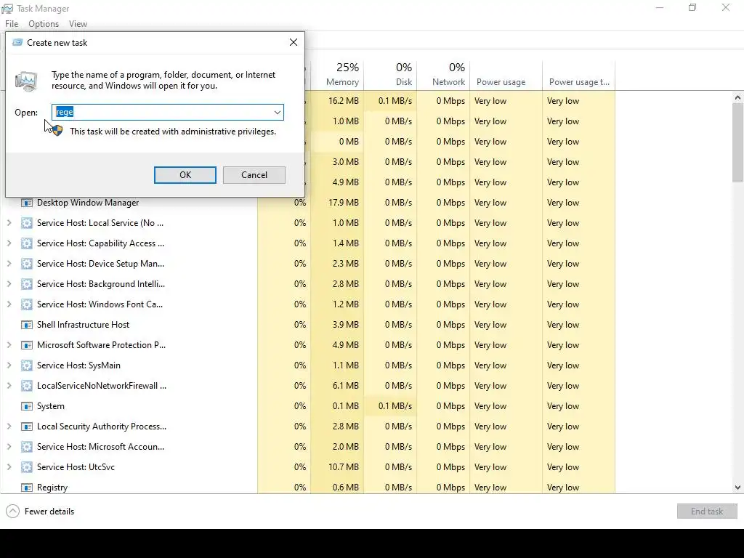This screenshot has height=558, width=744.
Task: Cancel the Create new task dialog
Action: 254,174
